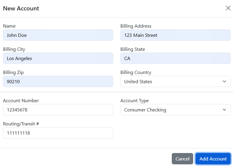
Task: Click the Billing State field showing CA
Action: (x=175, y=58)
